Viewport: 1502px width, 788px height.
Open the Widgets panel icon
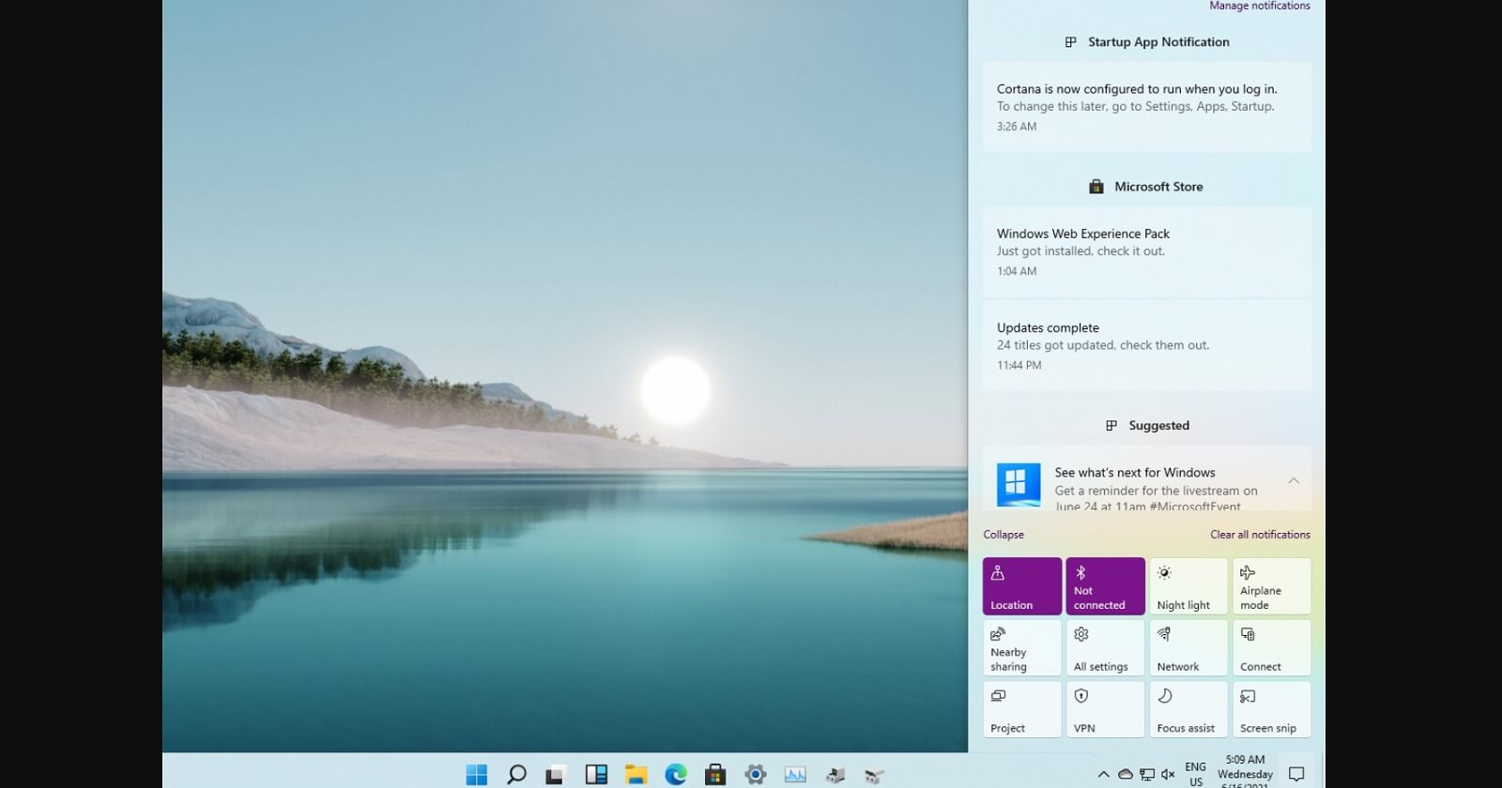click(596, 775)
